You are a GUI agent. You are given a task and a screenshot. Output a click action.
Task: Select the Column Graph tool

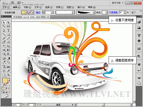(x=8, y=66)
